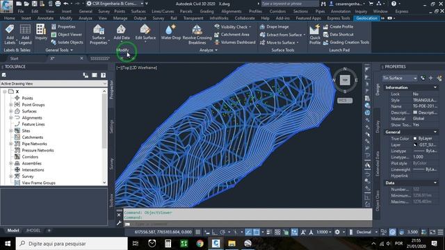This screenshot has width=445, height=250.
Task: Click the True Color ByLayer swatch
Action: pyautogui.click(x=415, y=138)
